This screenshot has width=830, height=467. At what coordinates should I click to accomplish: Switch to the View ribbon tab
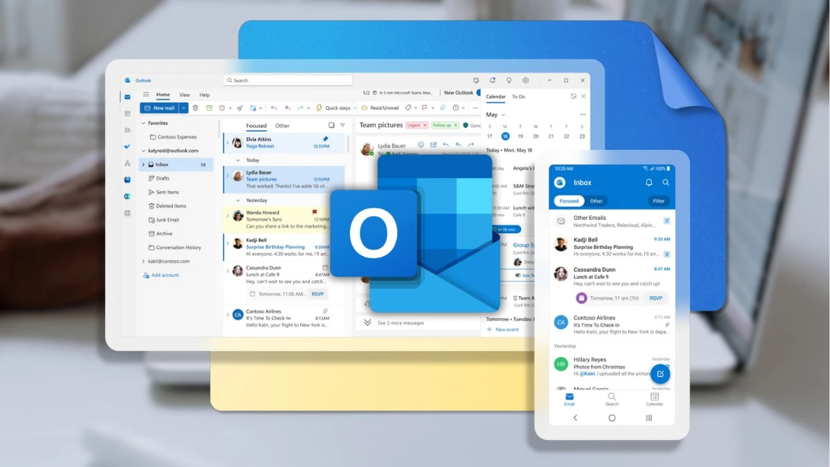(185, 95)
